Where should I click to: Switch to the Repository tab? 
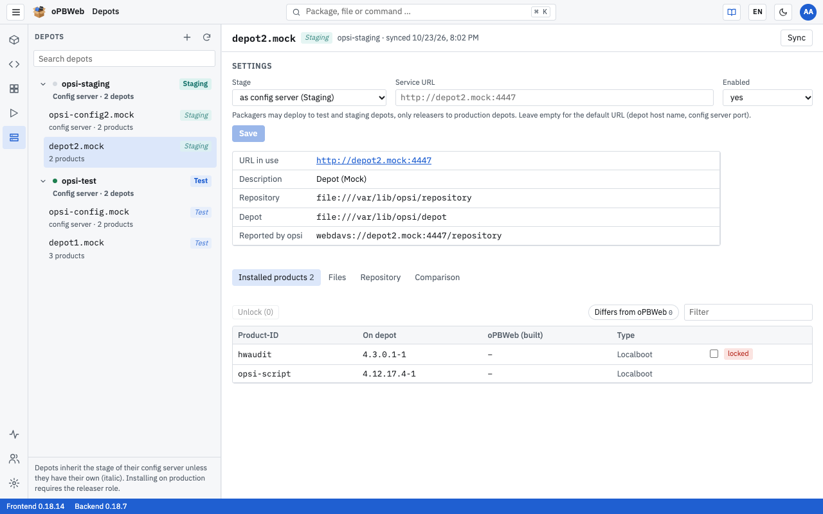point(381,278)
